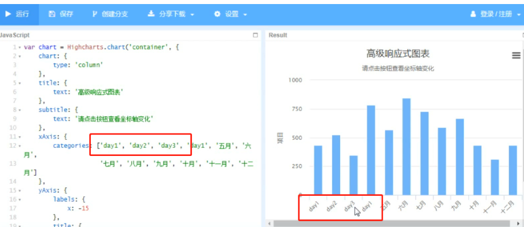Screen dimensions: 524x227
Task: Click the x-axis label 十月
Action: pyautogui.click(x=474, y=205)
